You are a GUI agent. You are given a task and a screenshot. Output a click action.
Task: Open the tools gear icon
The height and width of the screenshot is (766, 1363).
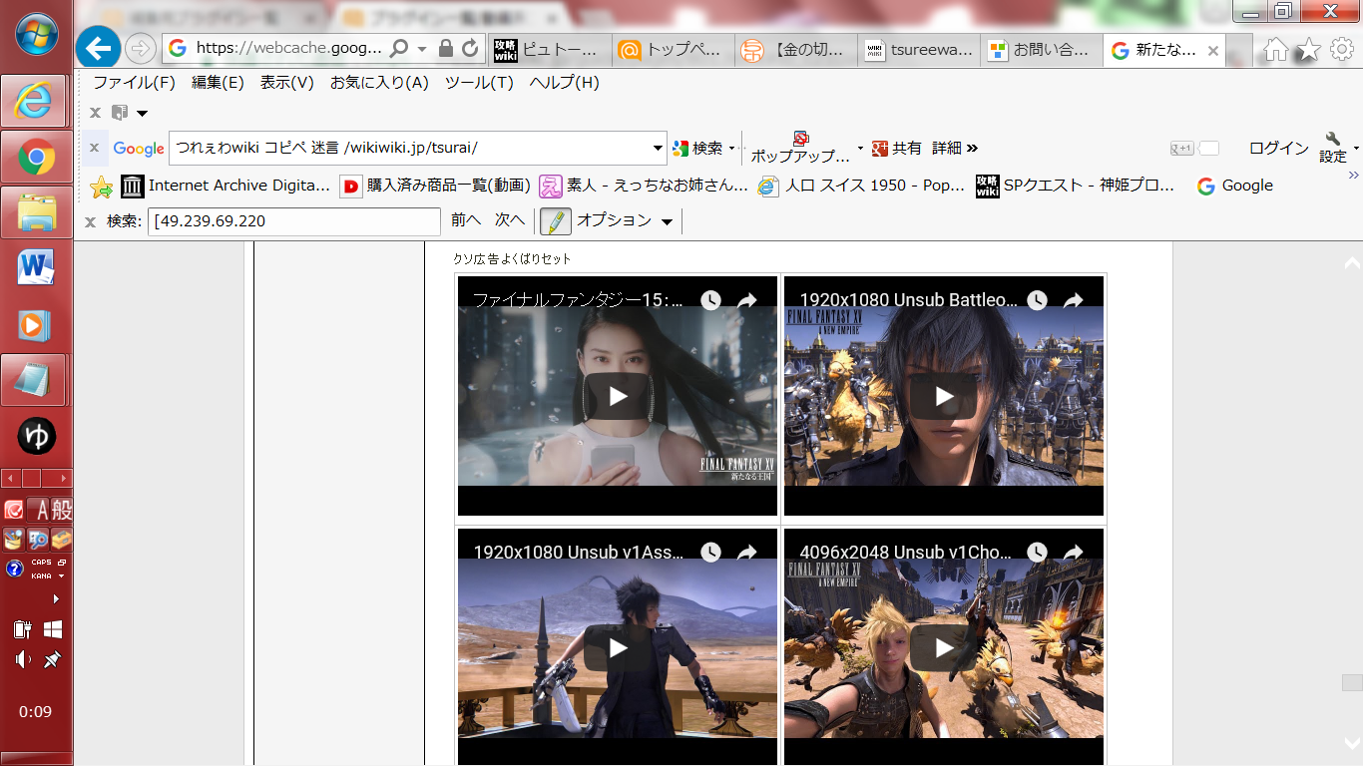point(1341,50)
